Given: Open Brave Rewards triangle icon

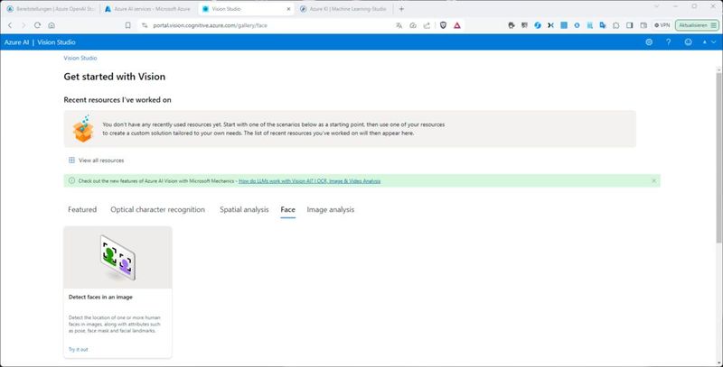Looking at the screenshot, I should pos(457,25).
